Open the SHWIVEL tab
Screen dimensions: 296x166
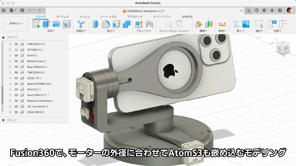click(x=187, y=16)
